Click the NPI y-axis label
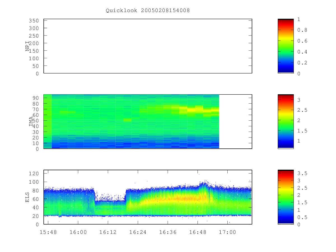Image resolution: width=336 pixels, height=252 pixels. [x=27, y=46]
